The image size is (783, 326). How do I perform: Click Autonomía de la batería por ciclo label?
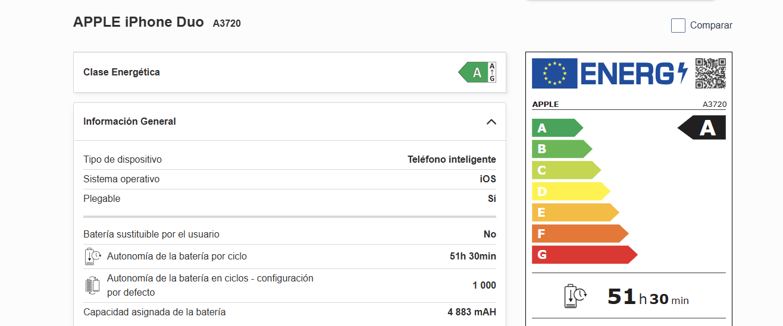[177, 257]
